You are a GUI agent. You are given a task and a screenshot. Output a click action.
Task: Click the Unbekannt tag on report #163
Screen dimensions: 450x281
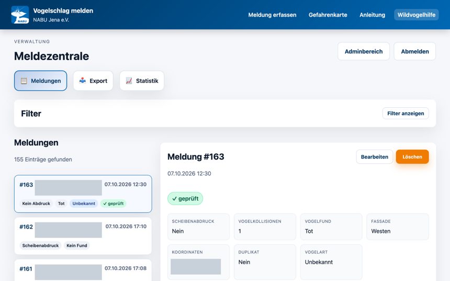[84, 204]
